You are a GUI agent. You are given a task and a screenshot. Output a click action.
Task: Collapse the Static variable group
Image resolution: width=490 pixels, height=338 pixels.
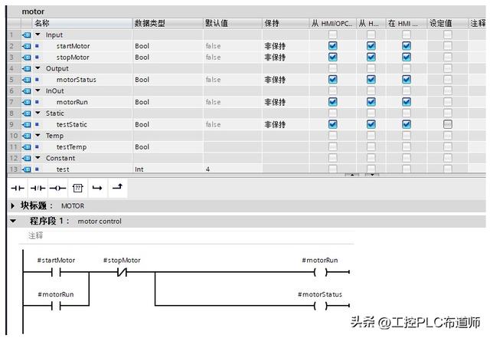38,113
